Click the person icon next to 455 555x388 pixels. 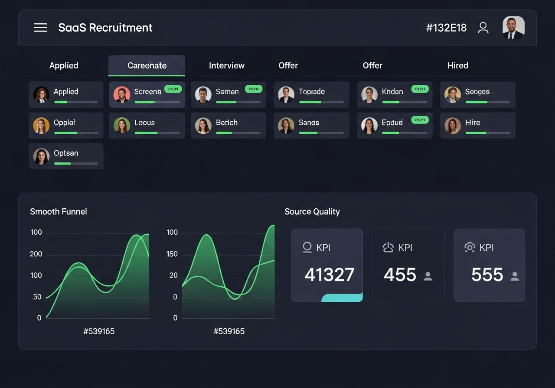[x=428, y=276]
